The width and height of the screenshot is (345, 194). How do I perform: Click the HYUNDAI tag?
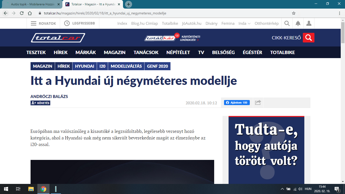point(85,66)
